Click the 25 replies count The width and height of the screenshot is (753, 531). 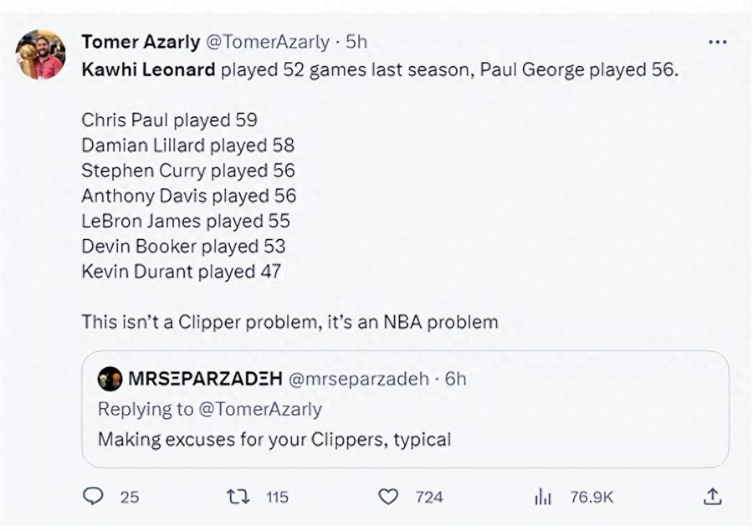point(129,497)
